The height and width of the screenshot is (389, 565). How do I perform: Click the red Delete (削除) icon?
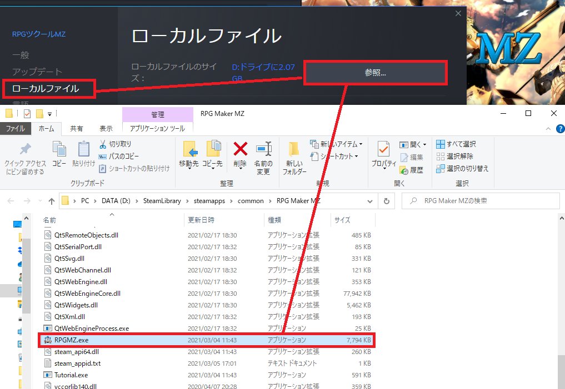pyautogui.click(x=241, y=149)
